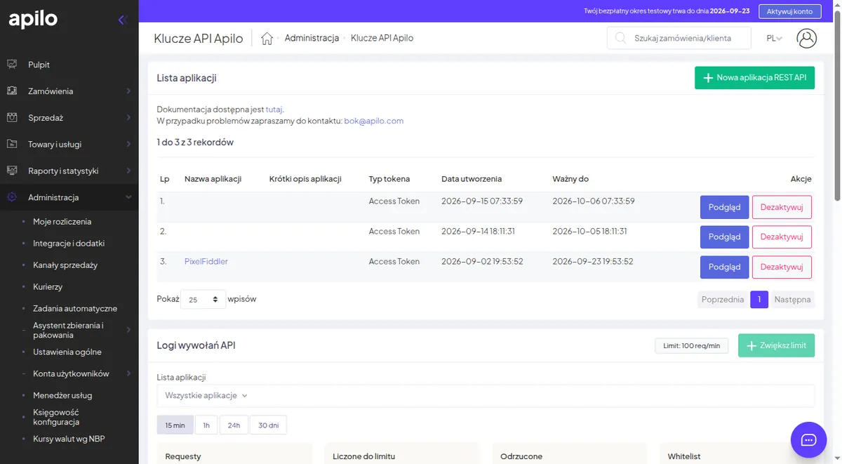Click Dezaktywuj for PixelFiddler application
Screen dimensions: 842x464
(x=782, y=267)
